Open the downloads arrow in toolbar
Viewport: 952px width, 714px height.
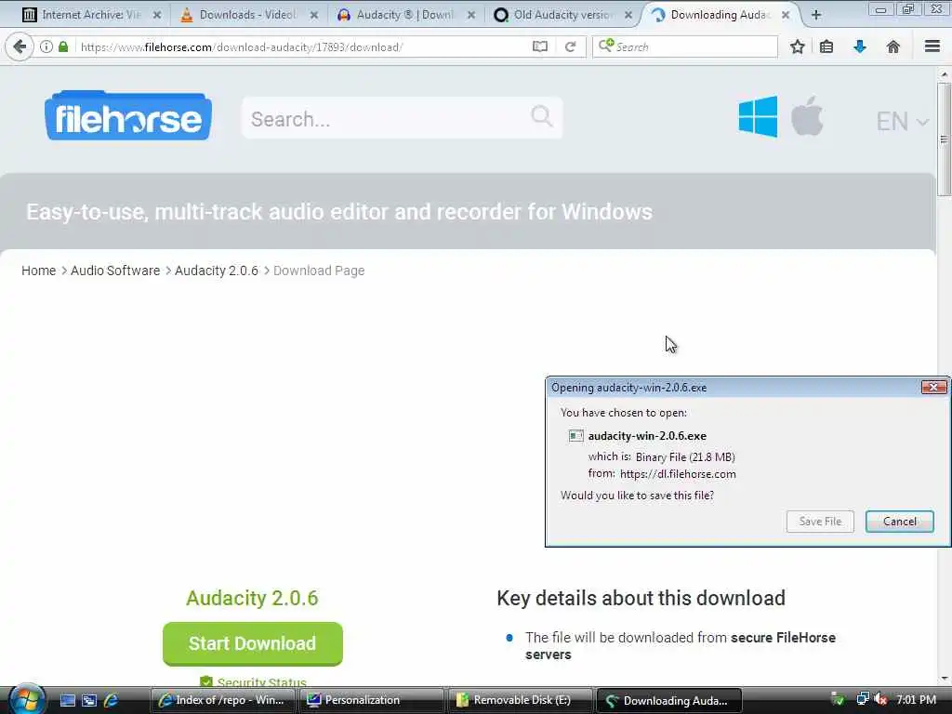[x=860, y=46]
